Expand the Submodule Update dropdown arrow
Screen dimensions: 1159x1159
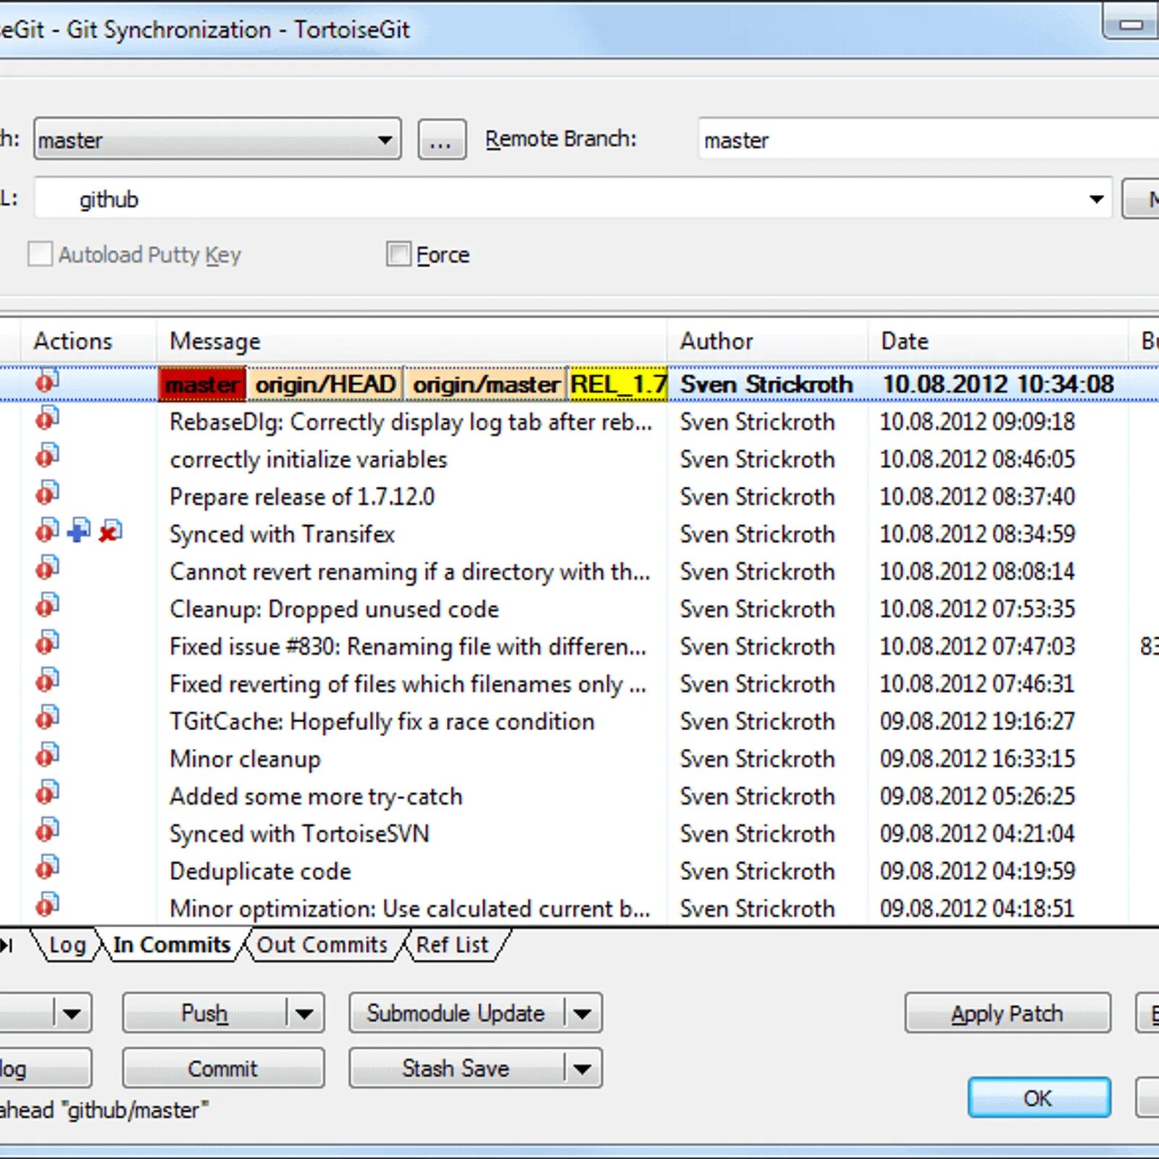click(582, 1013)
